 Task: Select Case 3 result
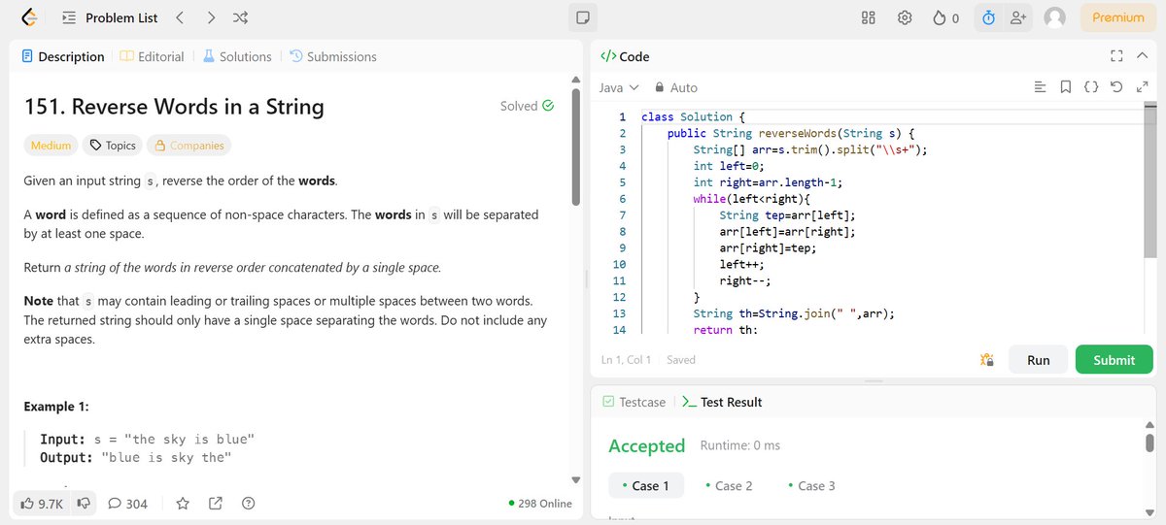pos(811,485)
